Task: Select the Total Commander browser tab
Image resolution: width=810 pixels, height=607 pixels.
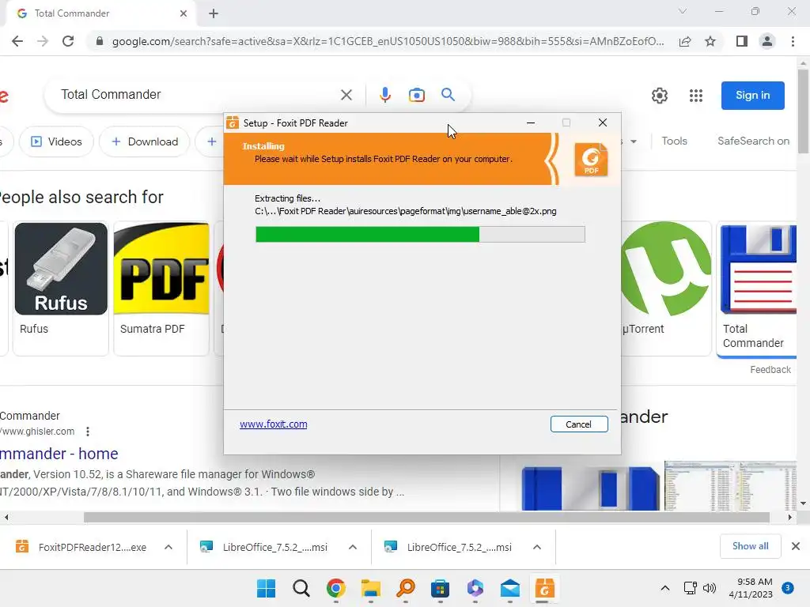Action: tap(100, 13)
